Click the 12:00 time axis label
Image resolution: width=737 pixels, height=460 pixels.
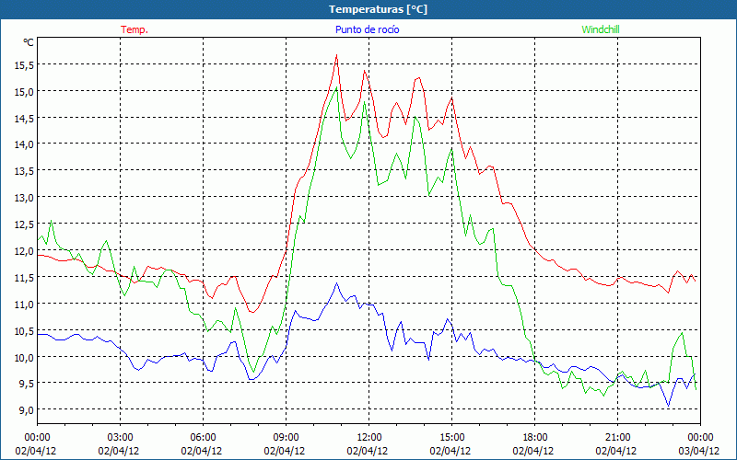[x=369, y=438]
